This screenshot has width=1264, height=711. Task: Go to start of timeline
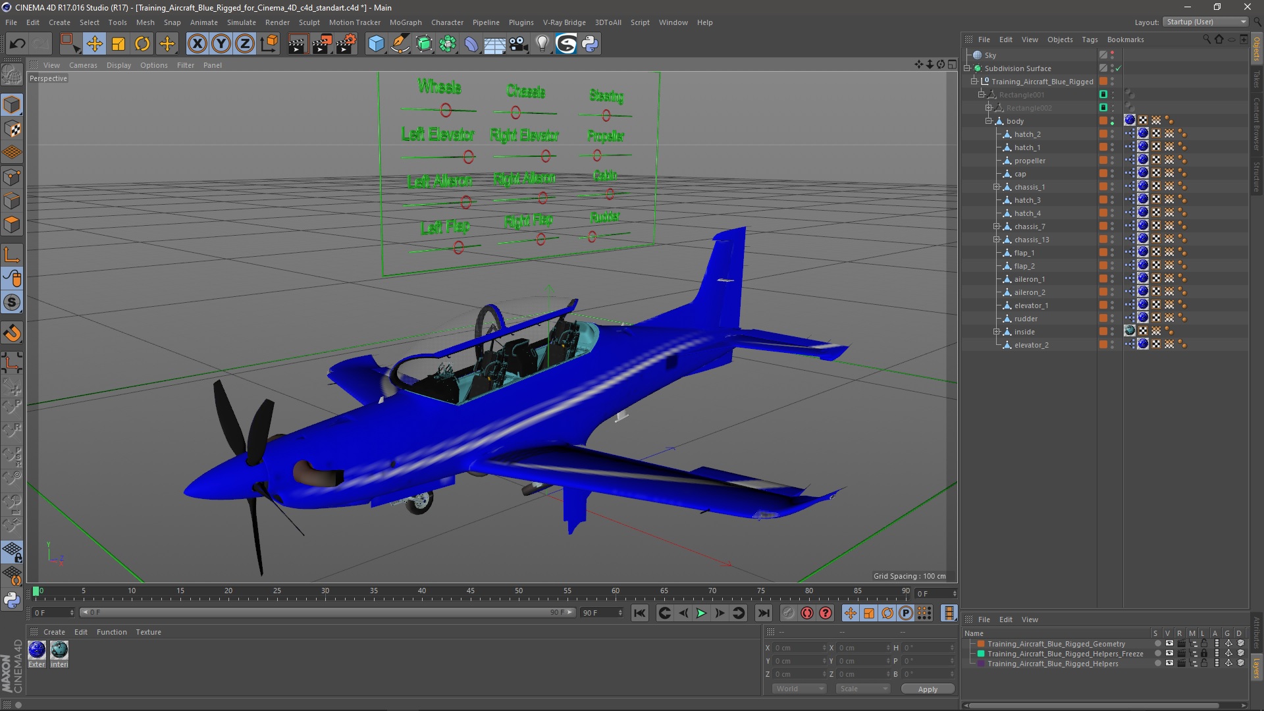(x=639, y=613)
